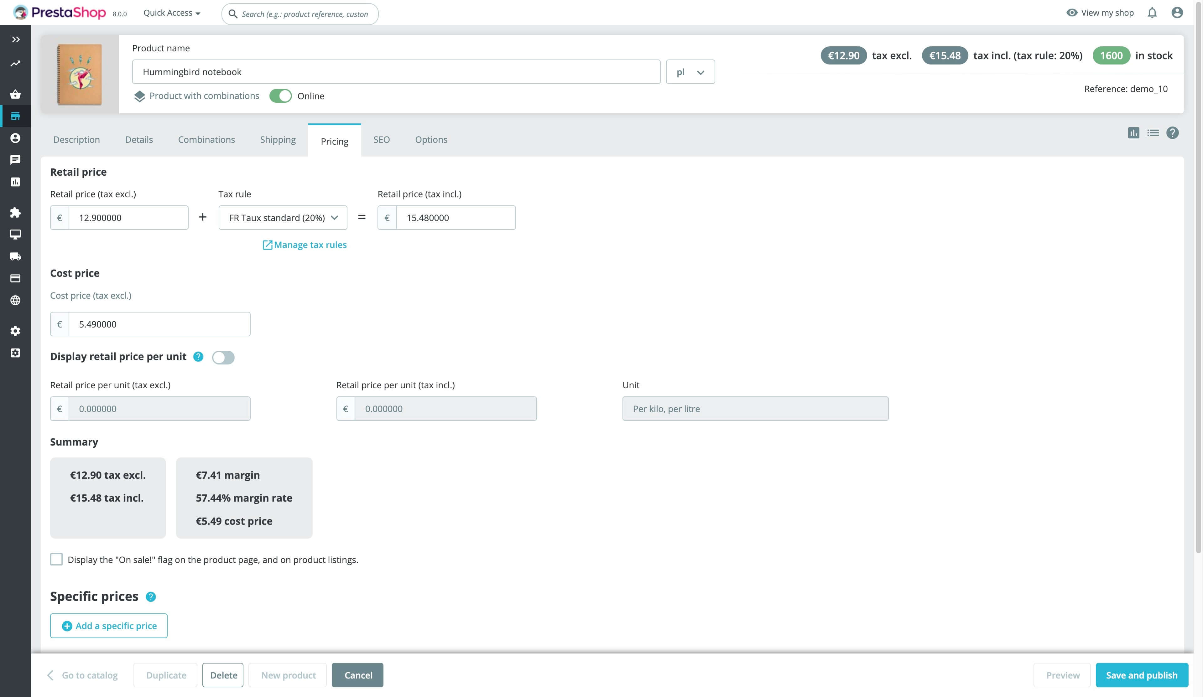Click View my shop link
This screenshot has height=697, width=1203.
tap(1100, 13)
